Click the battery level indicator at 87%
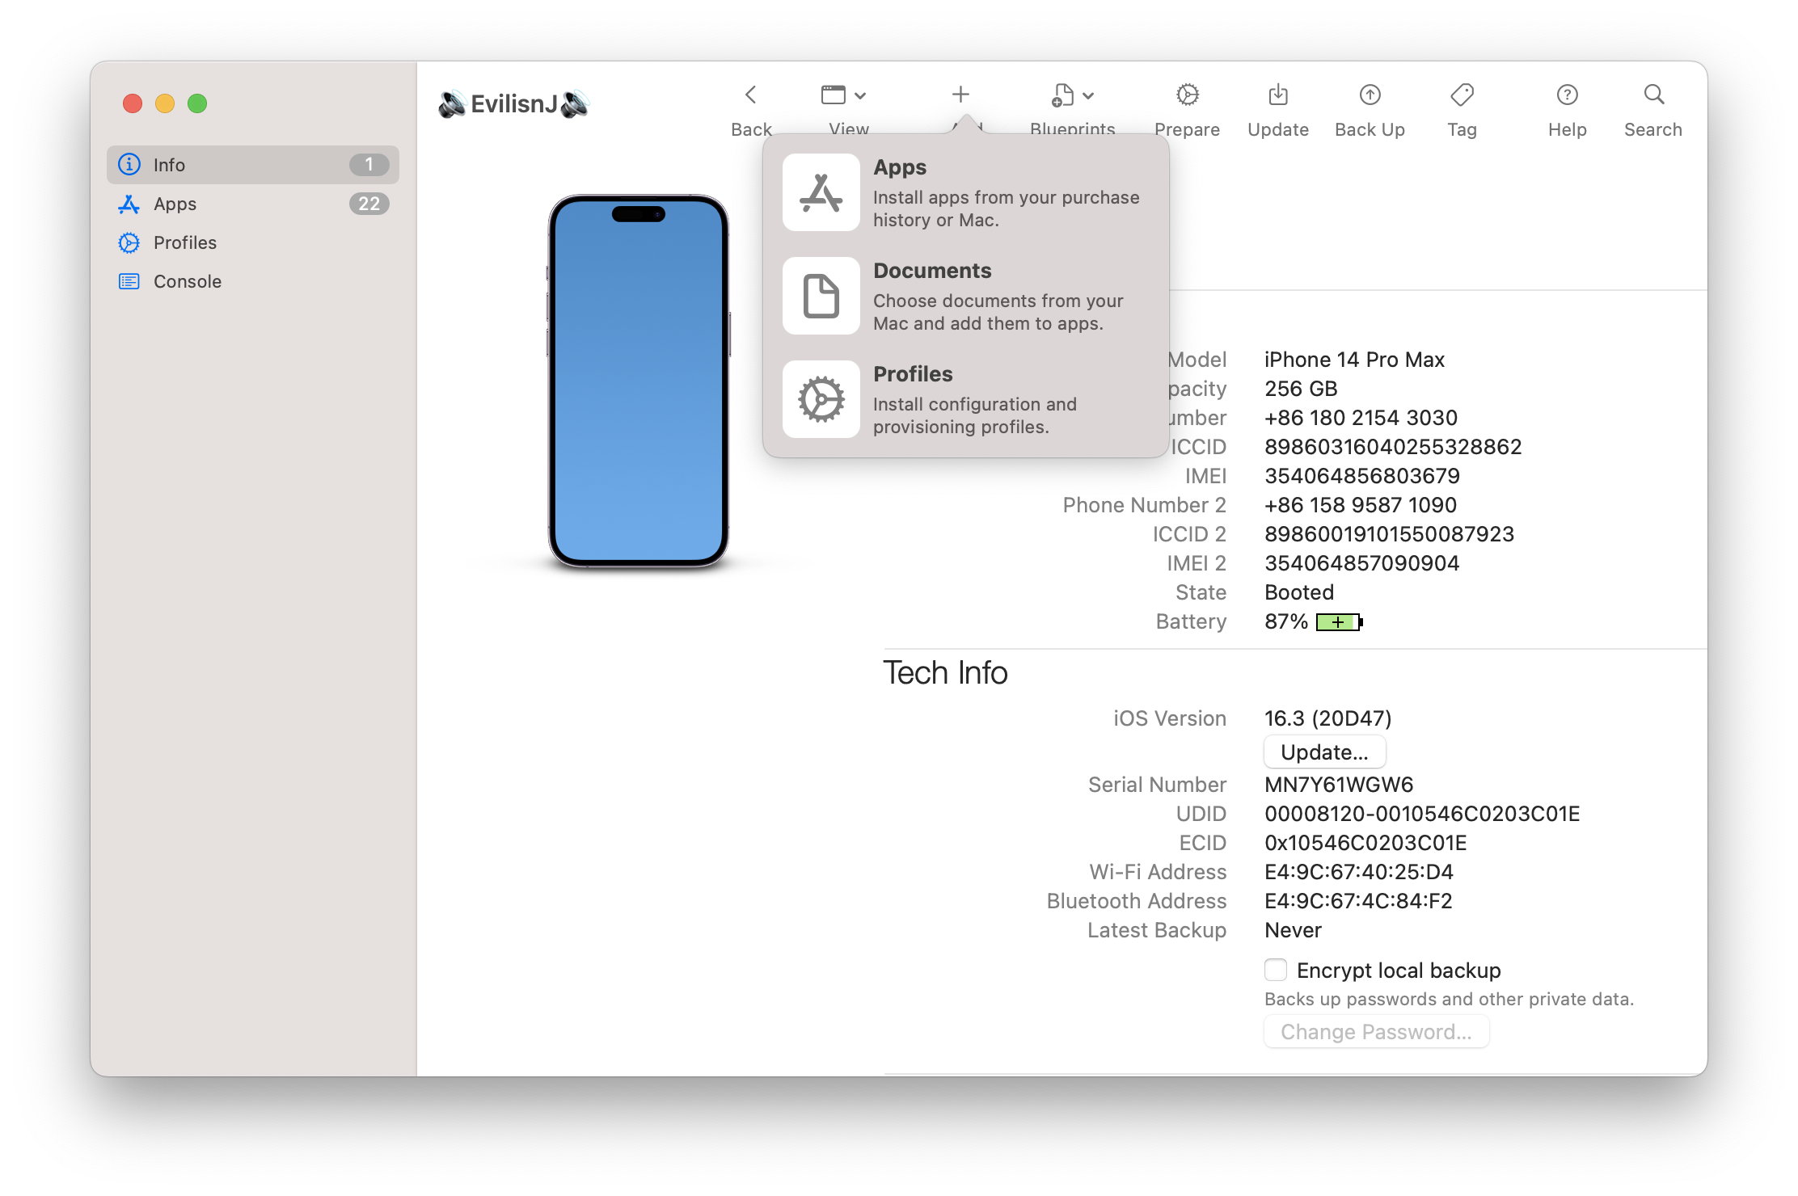 click(x=1338, y=621)
